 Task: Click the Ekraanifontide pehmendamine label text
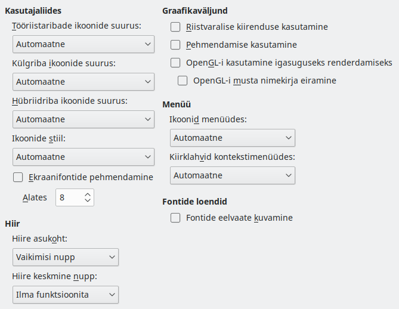(91, 177)
